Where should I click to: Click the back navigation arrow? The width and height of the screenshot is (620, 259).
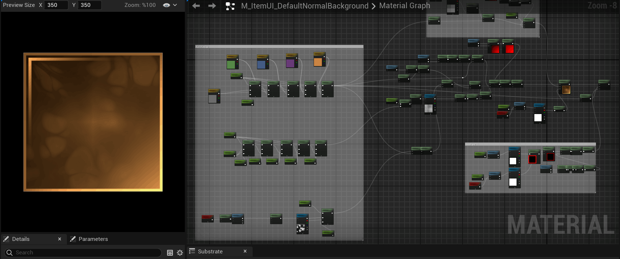(x=196, y=6)
